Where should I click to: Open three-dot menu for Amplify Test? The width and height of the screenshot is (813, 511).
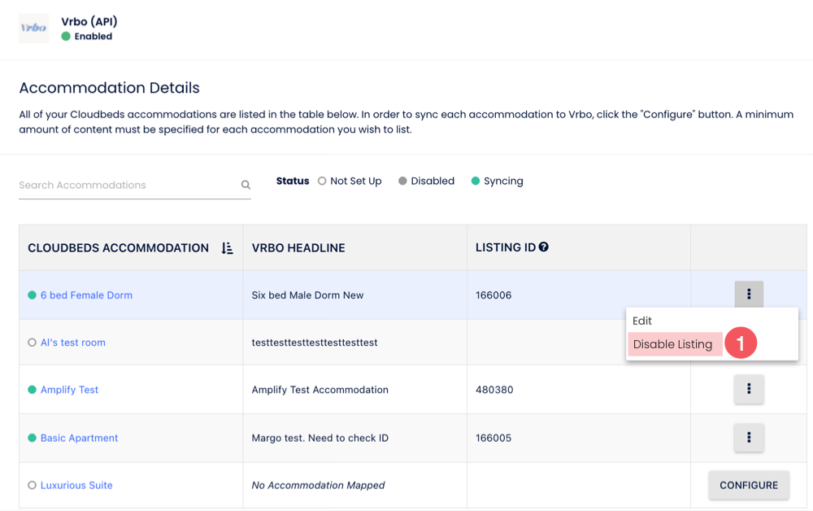pos(749,390)
